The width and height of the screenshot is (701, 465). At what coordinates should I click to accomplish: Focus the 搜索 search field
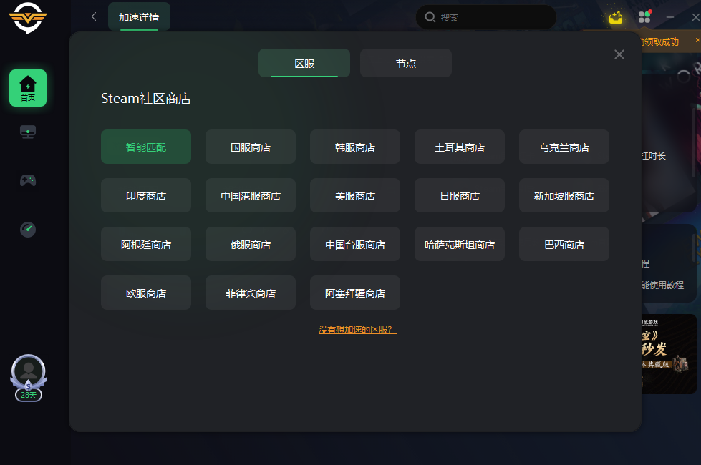click(x=486, y=17)
